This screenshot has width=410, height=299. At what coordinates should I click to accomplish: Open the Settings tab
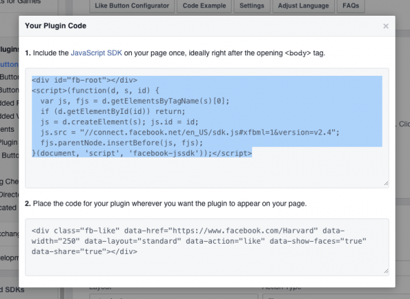coord(251,5)
